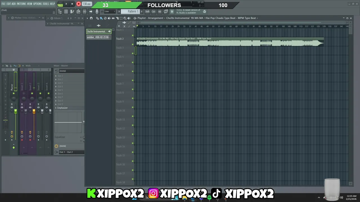The width and height of the screenshot is (360, 202).
Task: Expand the Emphasizer slot arrow
Action: tap(56, 108)
